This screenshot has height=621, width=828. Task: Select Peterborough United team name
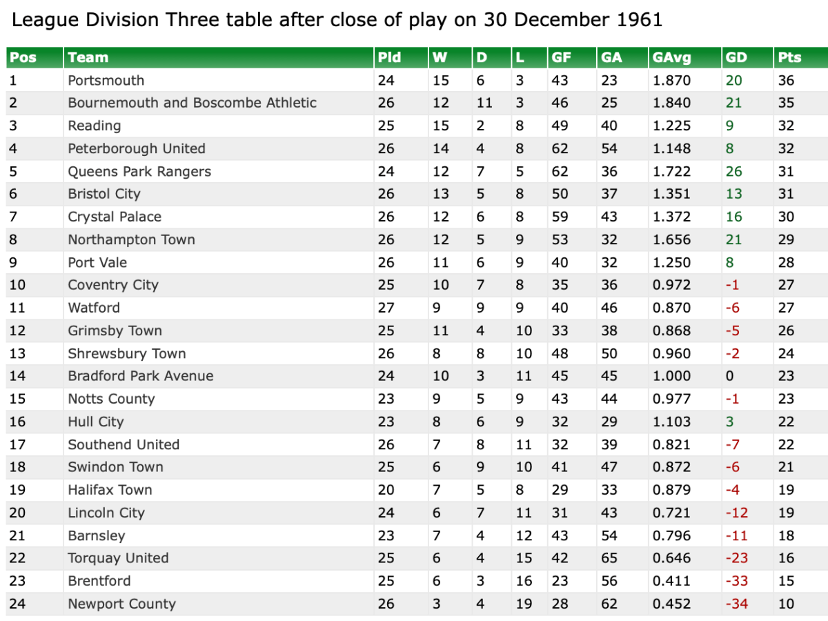[137, 149]
